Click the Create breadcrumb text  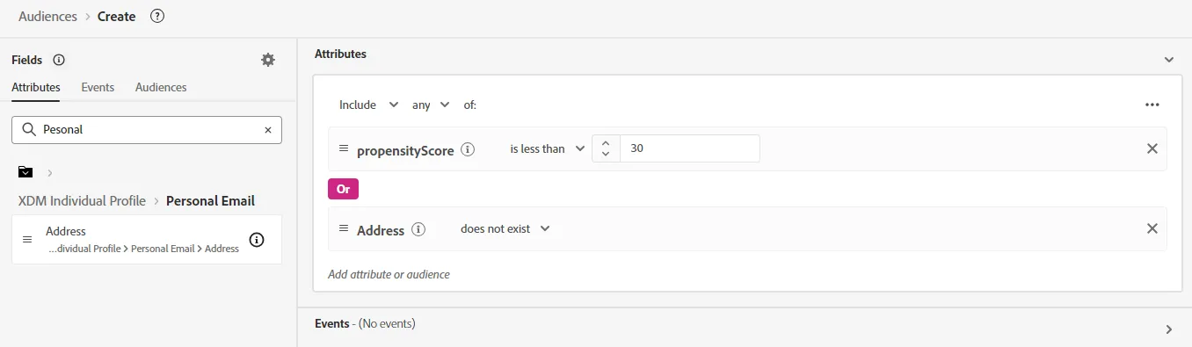tap(117, 16)
